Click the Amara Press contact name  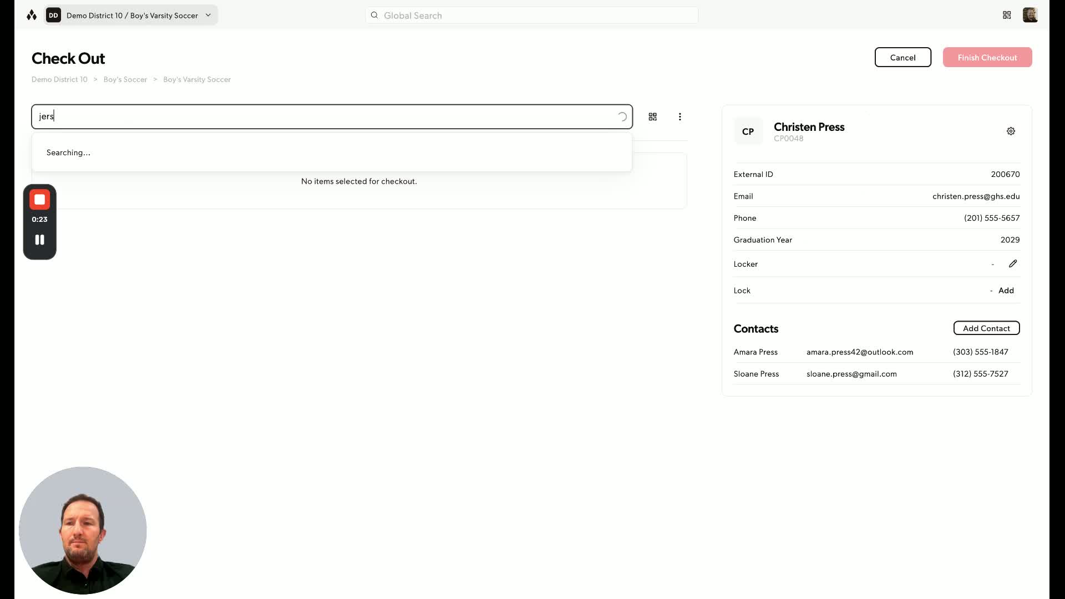[755, 352]
